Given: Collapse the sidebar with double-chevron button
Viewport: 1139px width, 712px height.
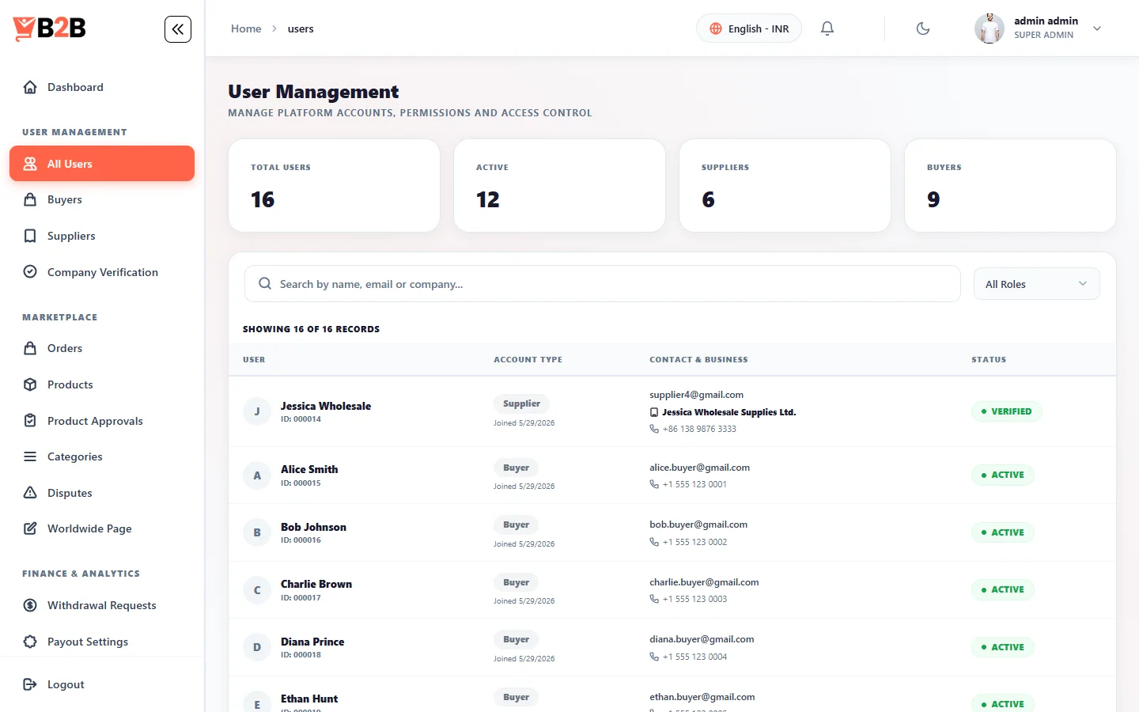Looking at the screenshot, I should 178,29.
